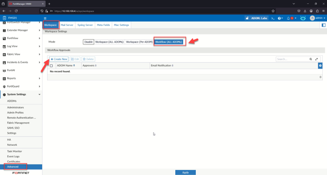Open the FortiAI assistant icon in header
The image size is (327, 175).
(303, 18)
